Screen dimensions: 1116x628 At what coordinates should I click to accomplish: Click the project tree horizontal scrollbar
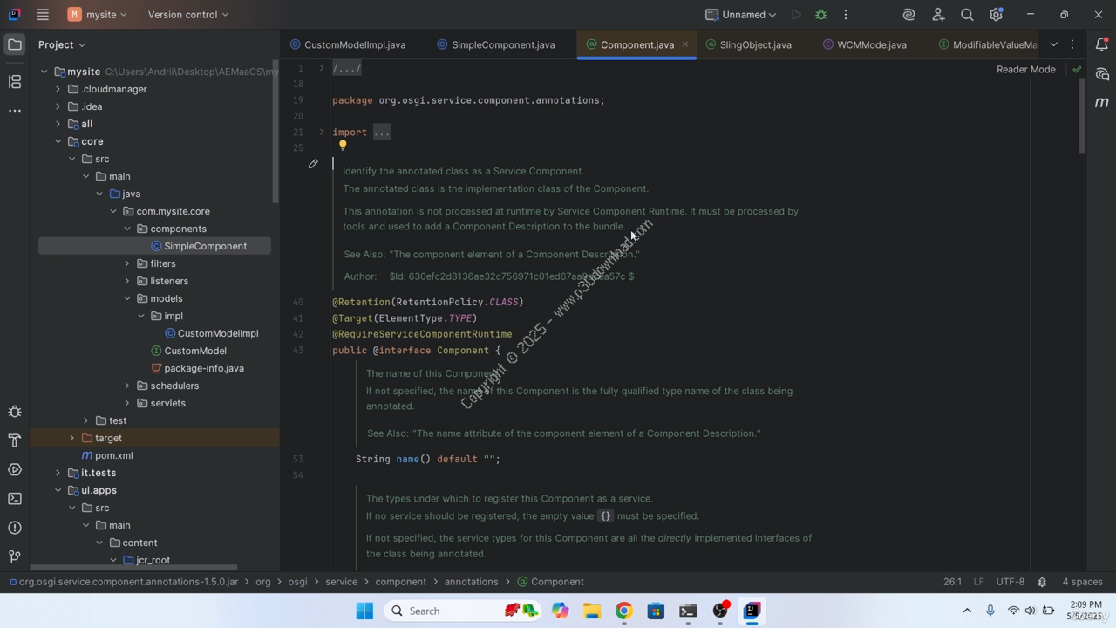pos(133,567)
